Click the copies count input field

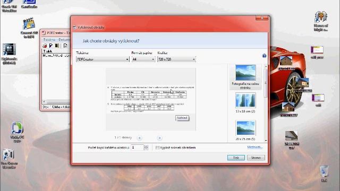(137, 147)
